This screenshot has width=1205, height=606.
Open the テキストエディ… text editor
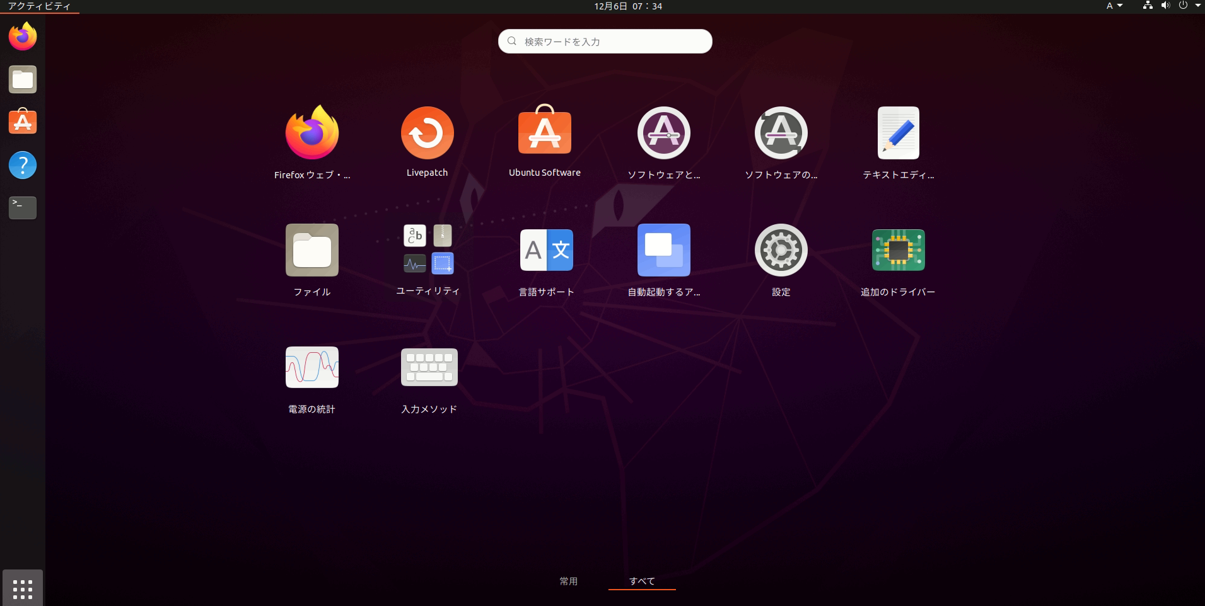click(x=899, y=133)
